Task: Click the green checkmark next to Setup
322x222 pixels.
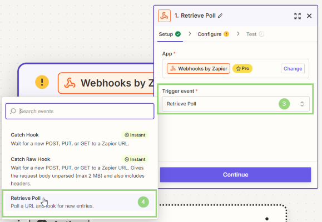Action: [x=178, y=34]
